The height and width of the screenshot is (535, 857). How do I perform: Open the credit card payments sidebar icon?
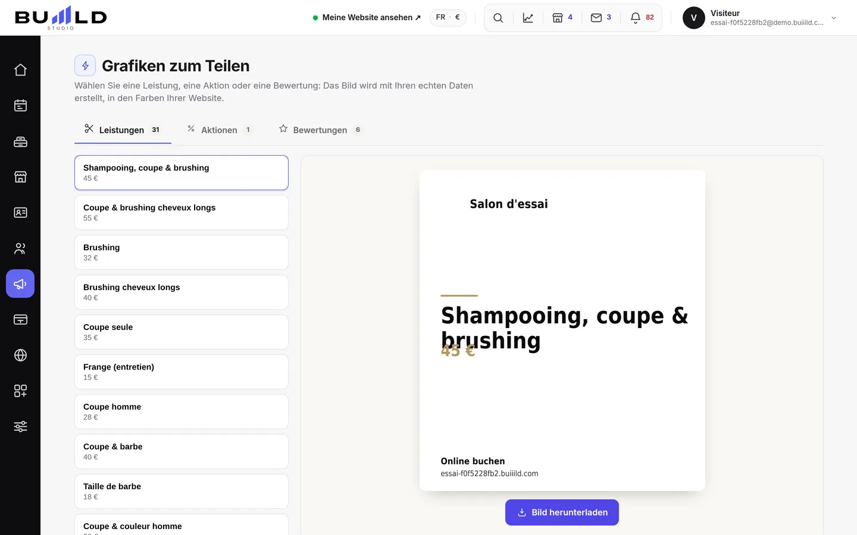point(20,320)
